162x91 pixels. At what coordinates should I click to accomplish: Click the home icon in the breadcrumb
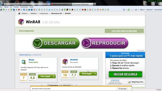tap(19, 13)
